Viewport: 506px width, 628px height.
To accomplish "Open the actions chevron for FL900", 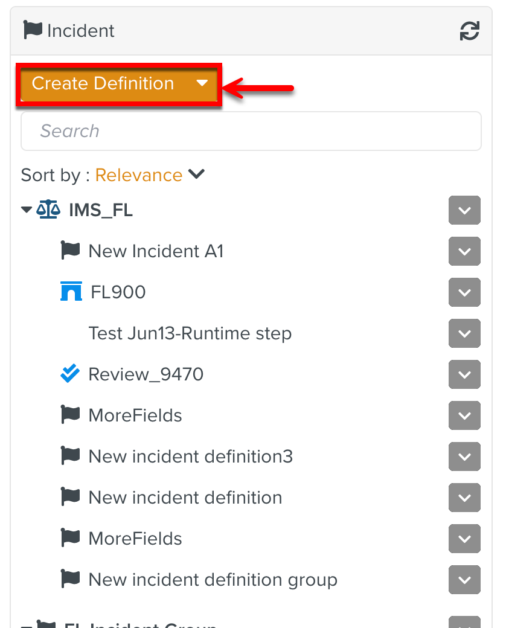I will [464, 292].
